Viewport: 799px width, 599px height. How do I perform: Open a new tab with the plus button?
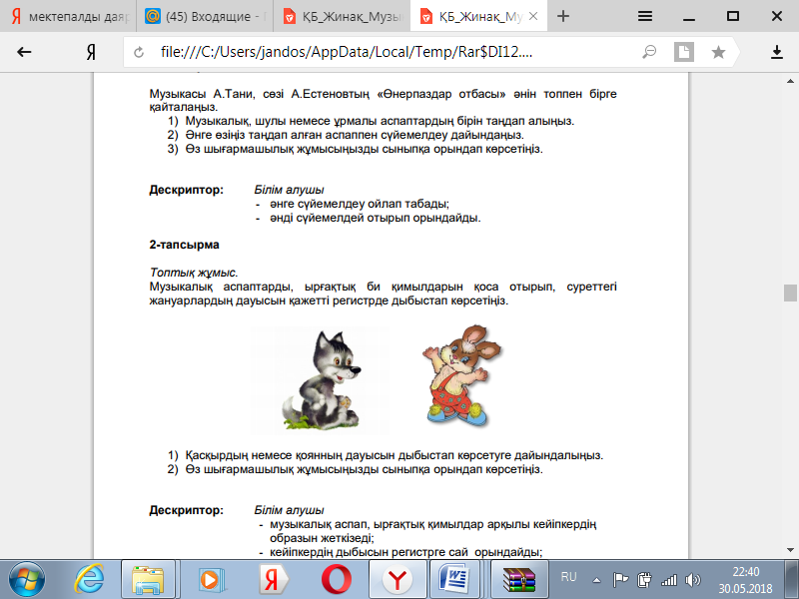[x=563, y=16]
